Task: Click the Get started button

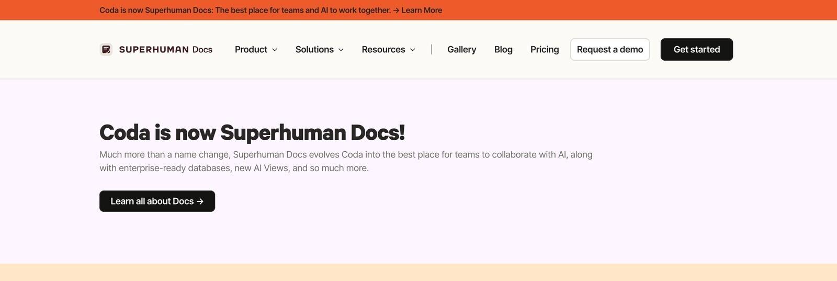Action: (697, 49)
